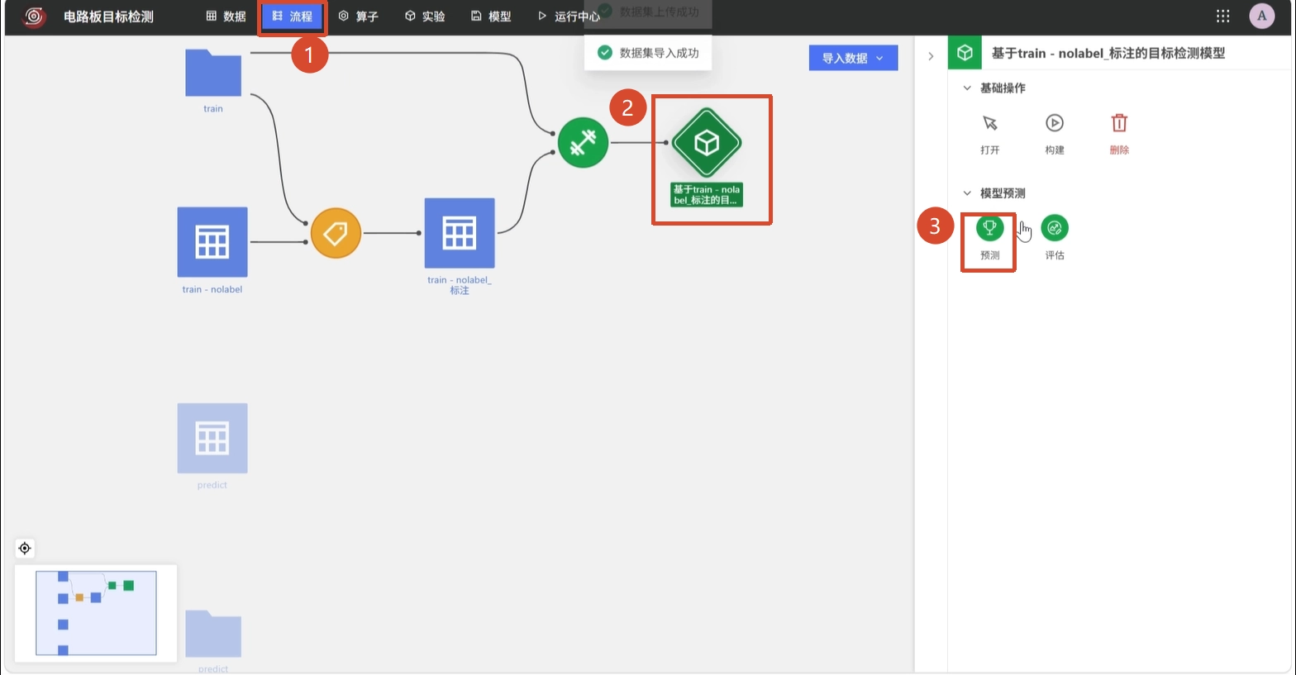This screenshot has width=1296, height=675.
Task: Collapse the right side panel arrow
Action: pyautogui.click(x=931, y=56)
